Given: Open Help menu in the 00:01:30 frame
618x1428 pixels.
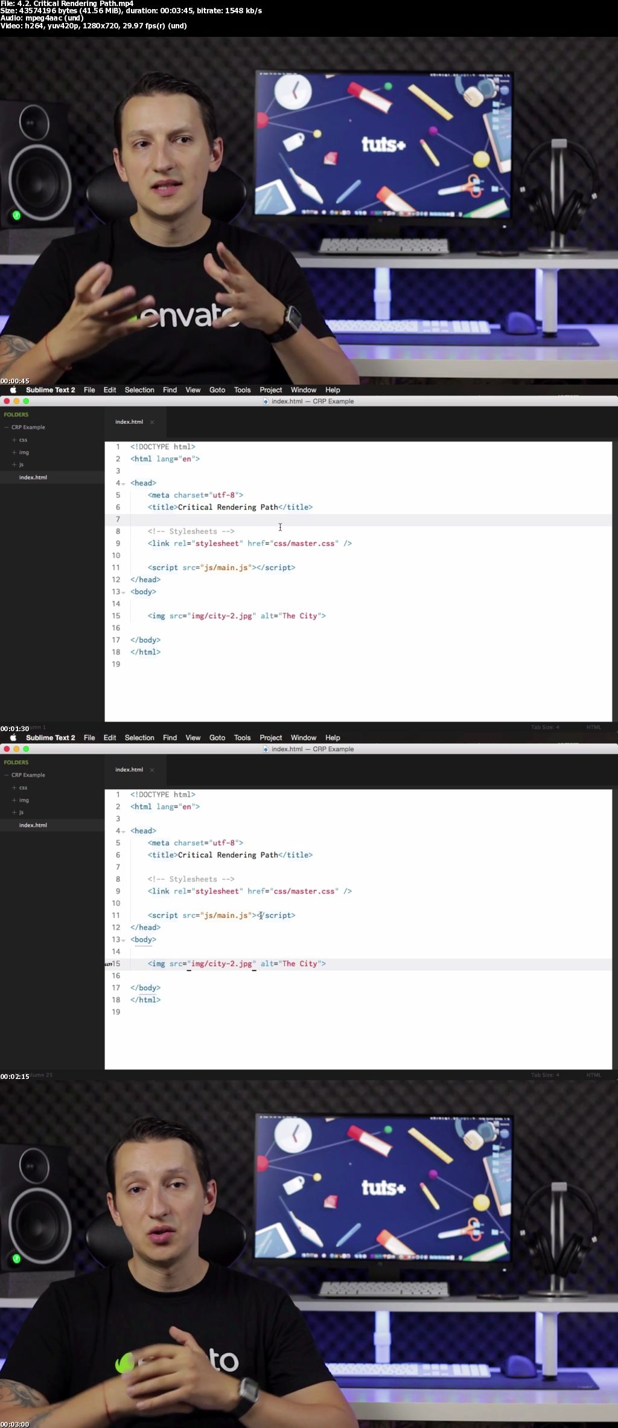Looking at the screenshot, I should (333, 390).
